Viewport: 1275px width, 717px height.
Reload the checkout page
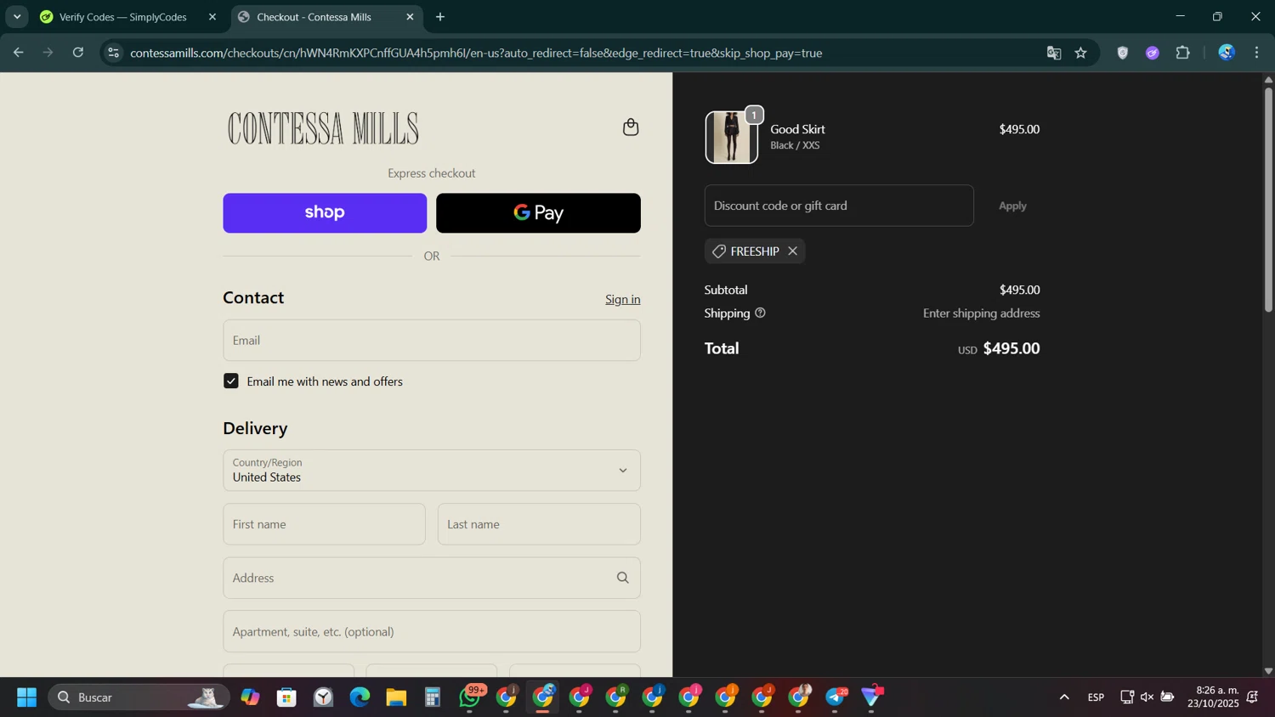tap(78, 53)
